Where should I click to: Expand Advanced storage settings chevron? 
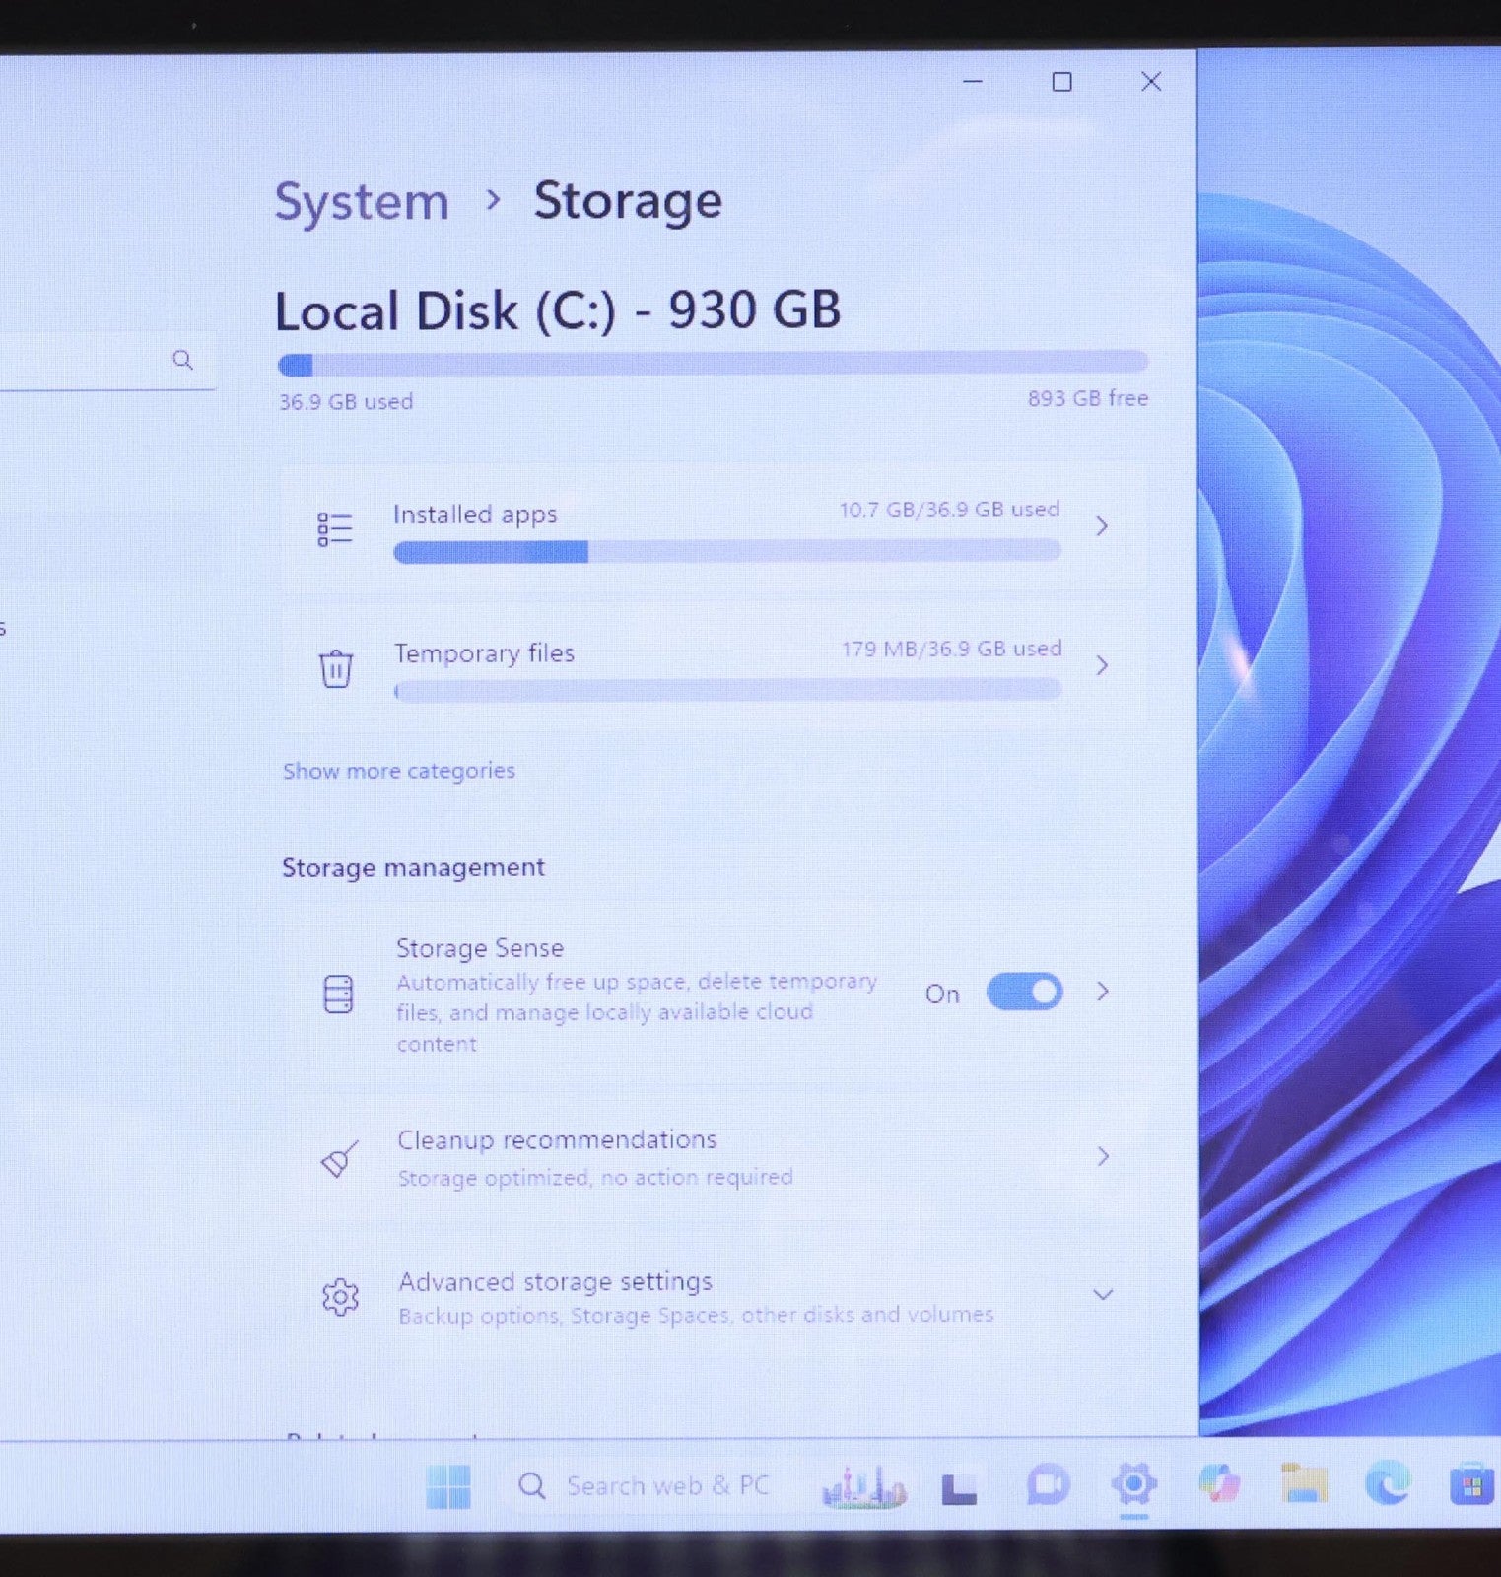[x=1103, y=1294]
